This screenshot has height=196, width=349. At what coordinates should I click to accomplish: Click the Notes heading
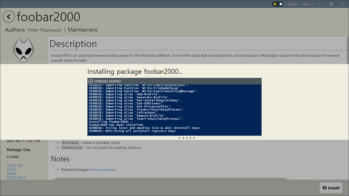click(60, 159)
